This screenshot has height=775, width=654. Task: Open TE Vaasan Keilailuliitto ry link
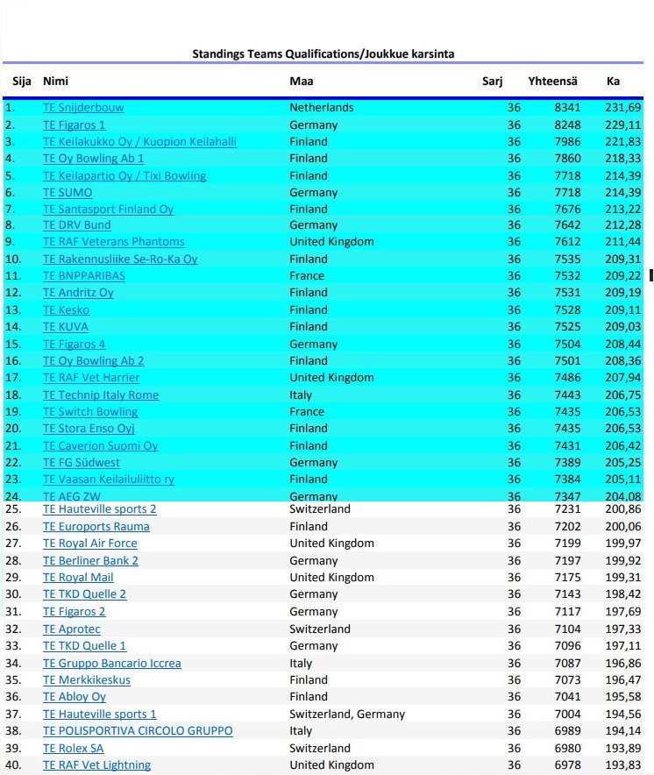pyautogui.click(x=109, y=480)
